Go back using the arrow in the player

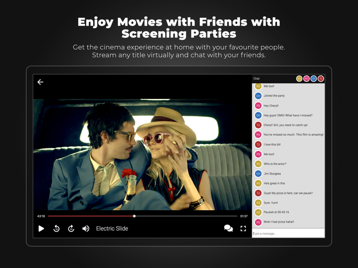point(40,82)
